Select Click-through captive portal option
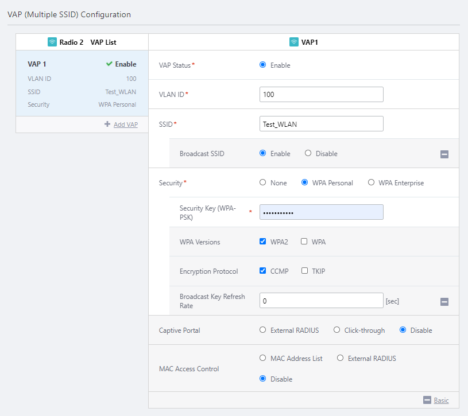The image size is (468, 416). click(x=337, y=330)
